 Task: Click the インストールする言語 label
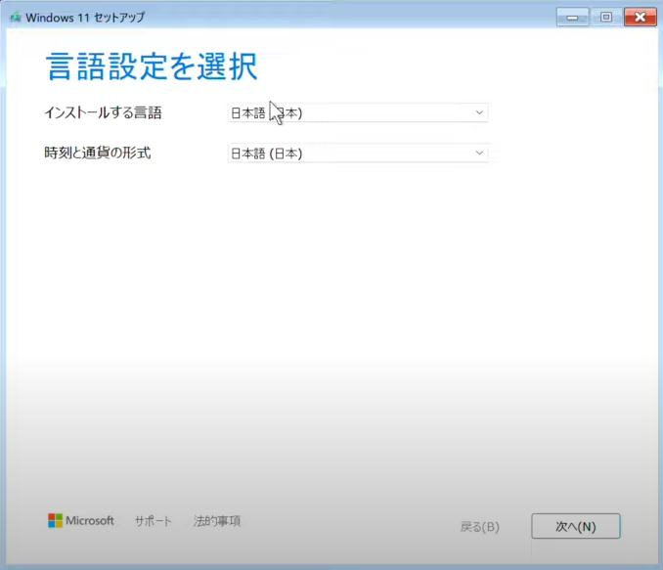tap(104, 112)
